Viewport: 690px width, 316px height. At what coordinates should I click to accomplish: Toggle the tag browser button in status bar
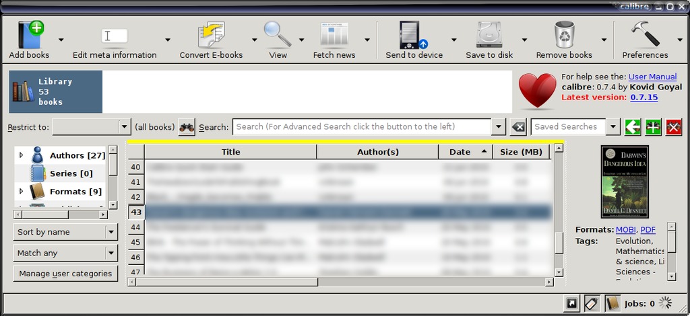tap(592, 304)
